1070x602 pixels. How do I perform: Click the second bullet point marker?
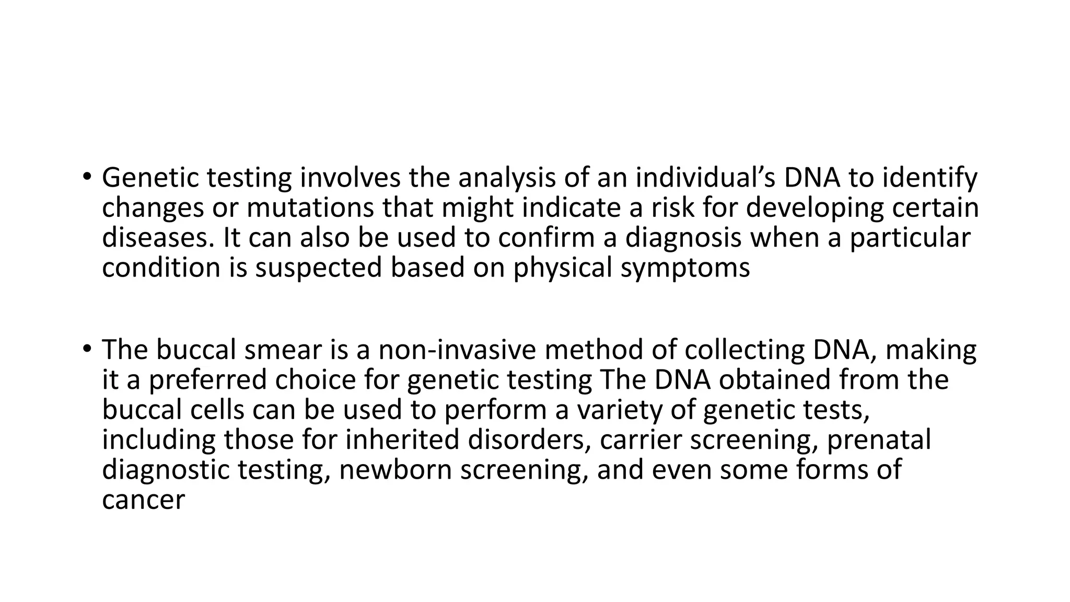point(86,348)
